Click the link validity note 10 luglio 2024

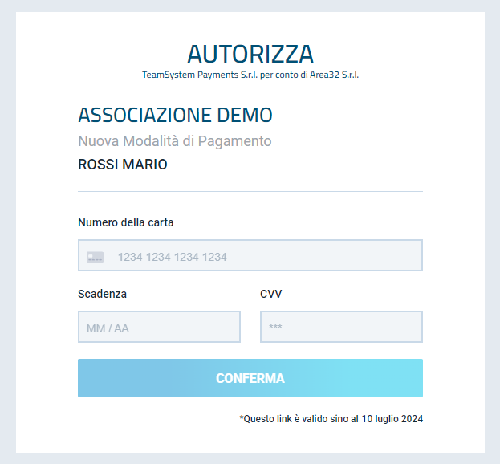331,419
